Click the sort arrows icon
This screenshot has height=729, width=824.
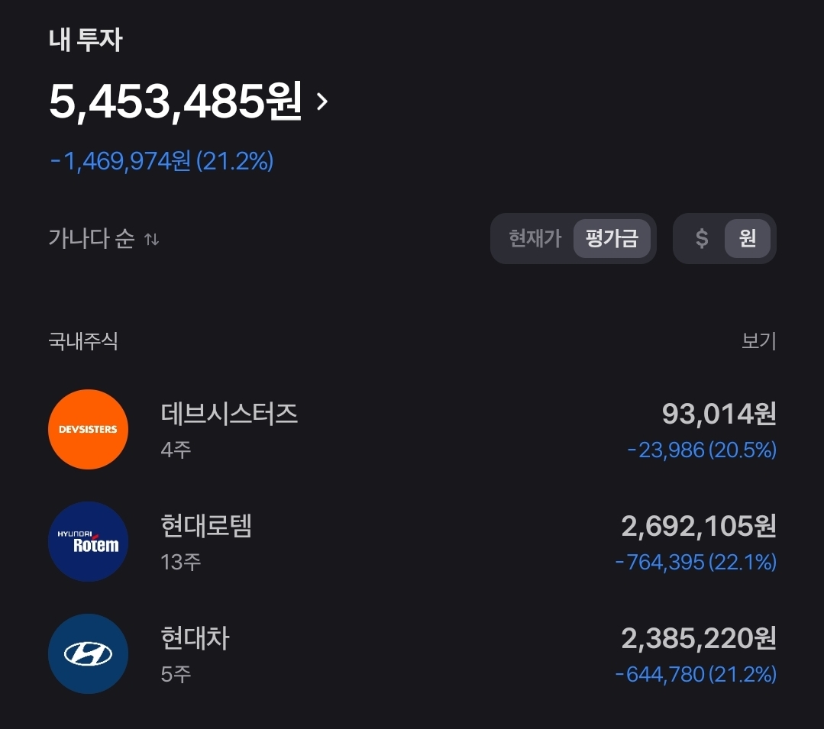coord(152,240)
